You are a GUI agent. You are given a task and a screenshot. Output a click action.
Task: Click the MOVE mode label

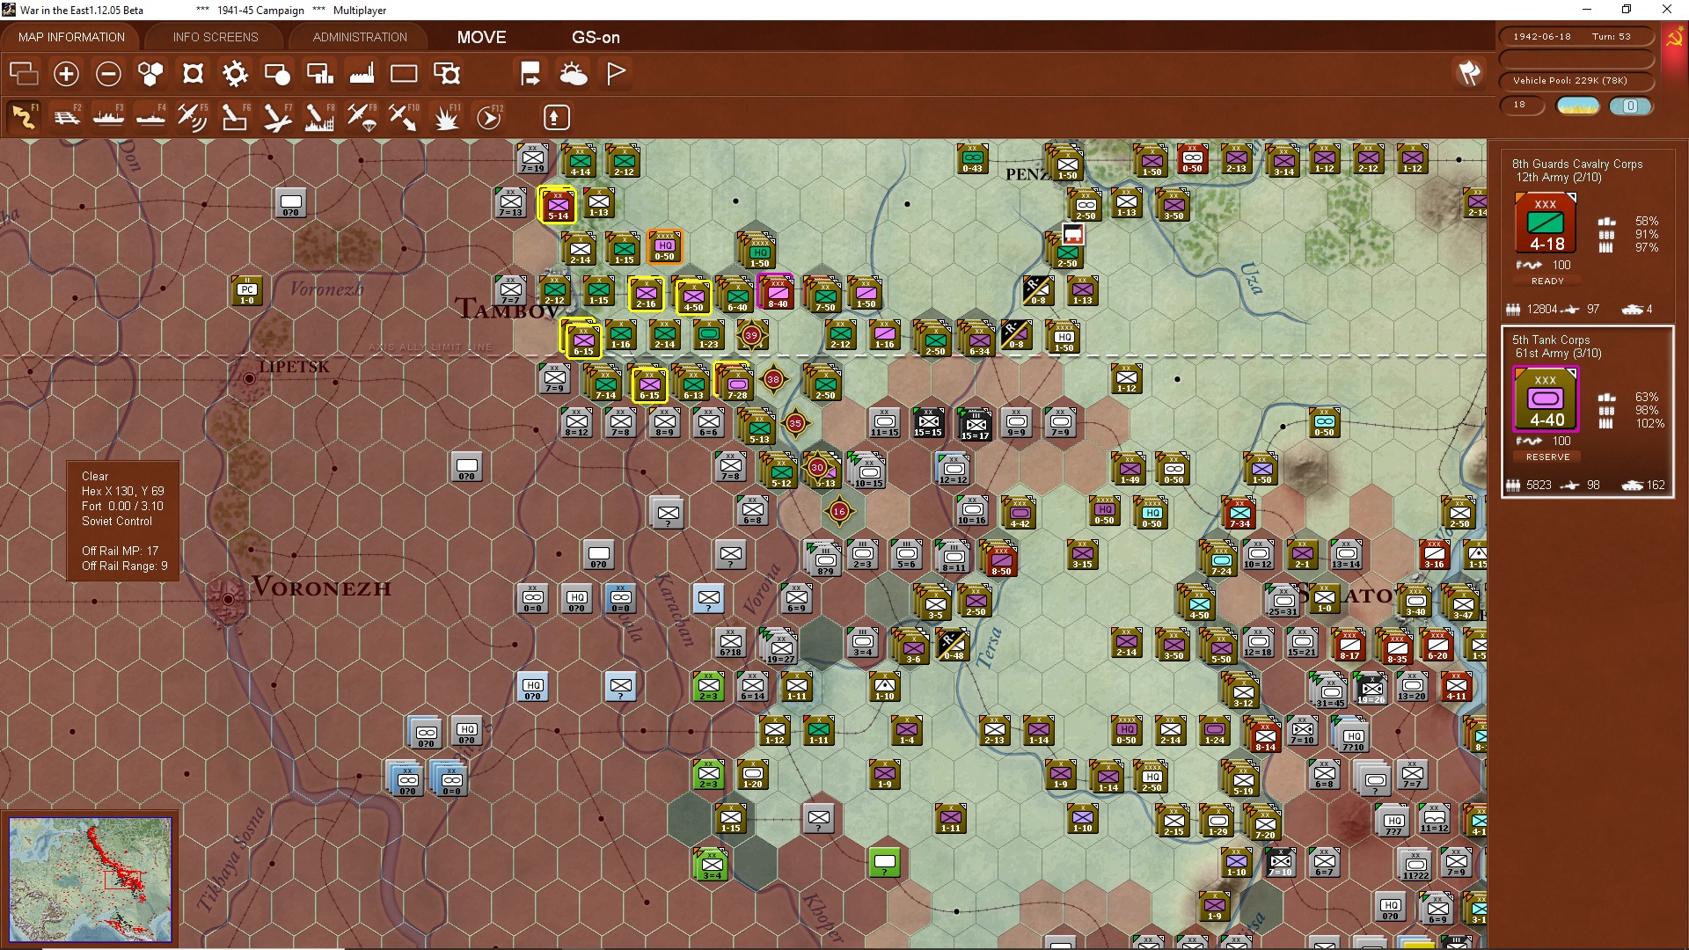481,37
